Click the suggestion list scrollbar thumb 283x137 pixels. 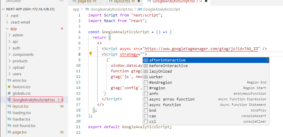pyautogui.click(x=268, y=60)
